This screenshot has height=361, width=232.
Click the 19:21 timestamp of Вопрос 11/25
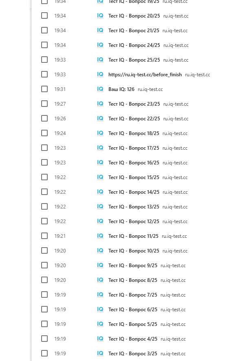pos(60,236)
